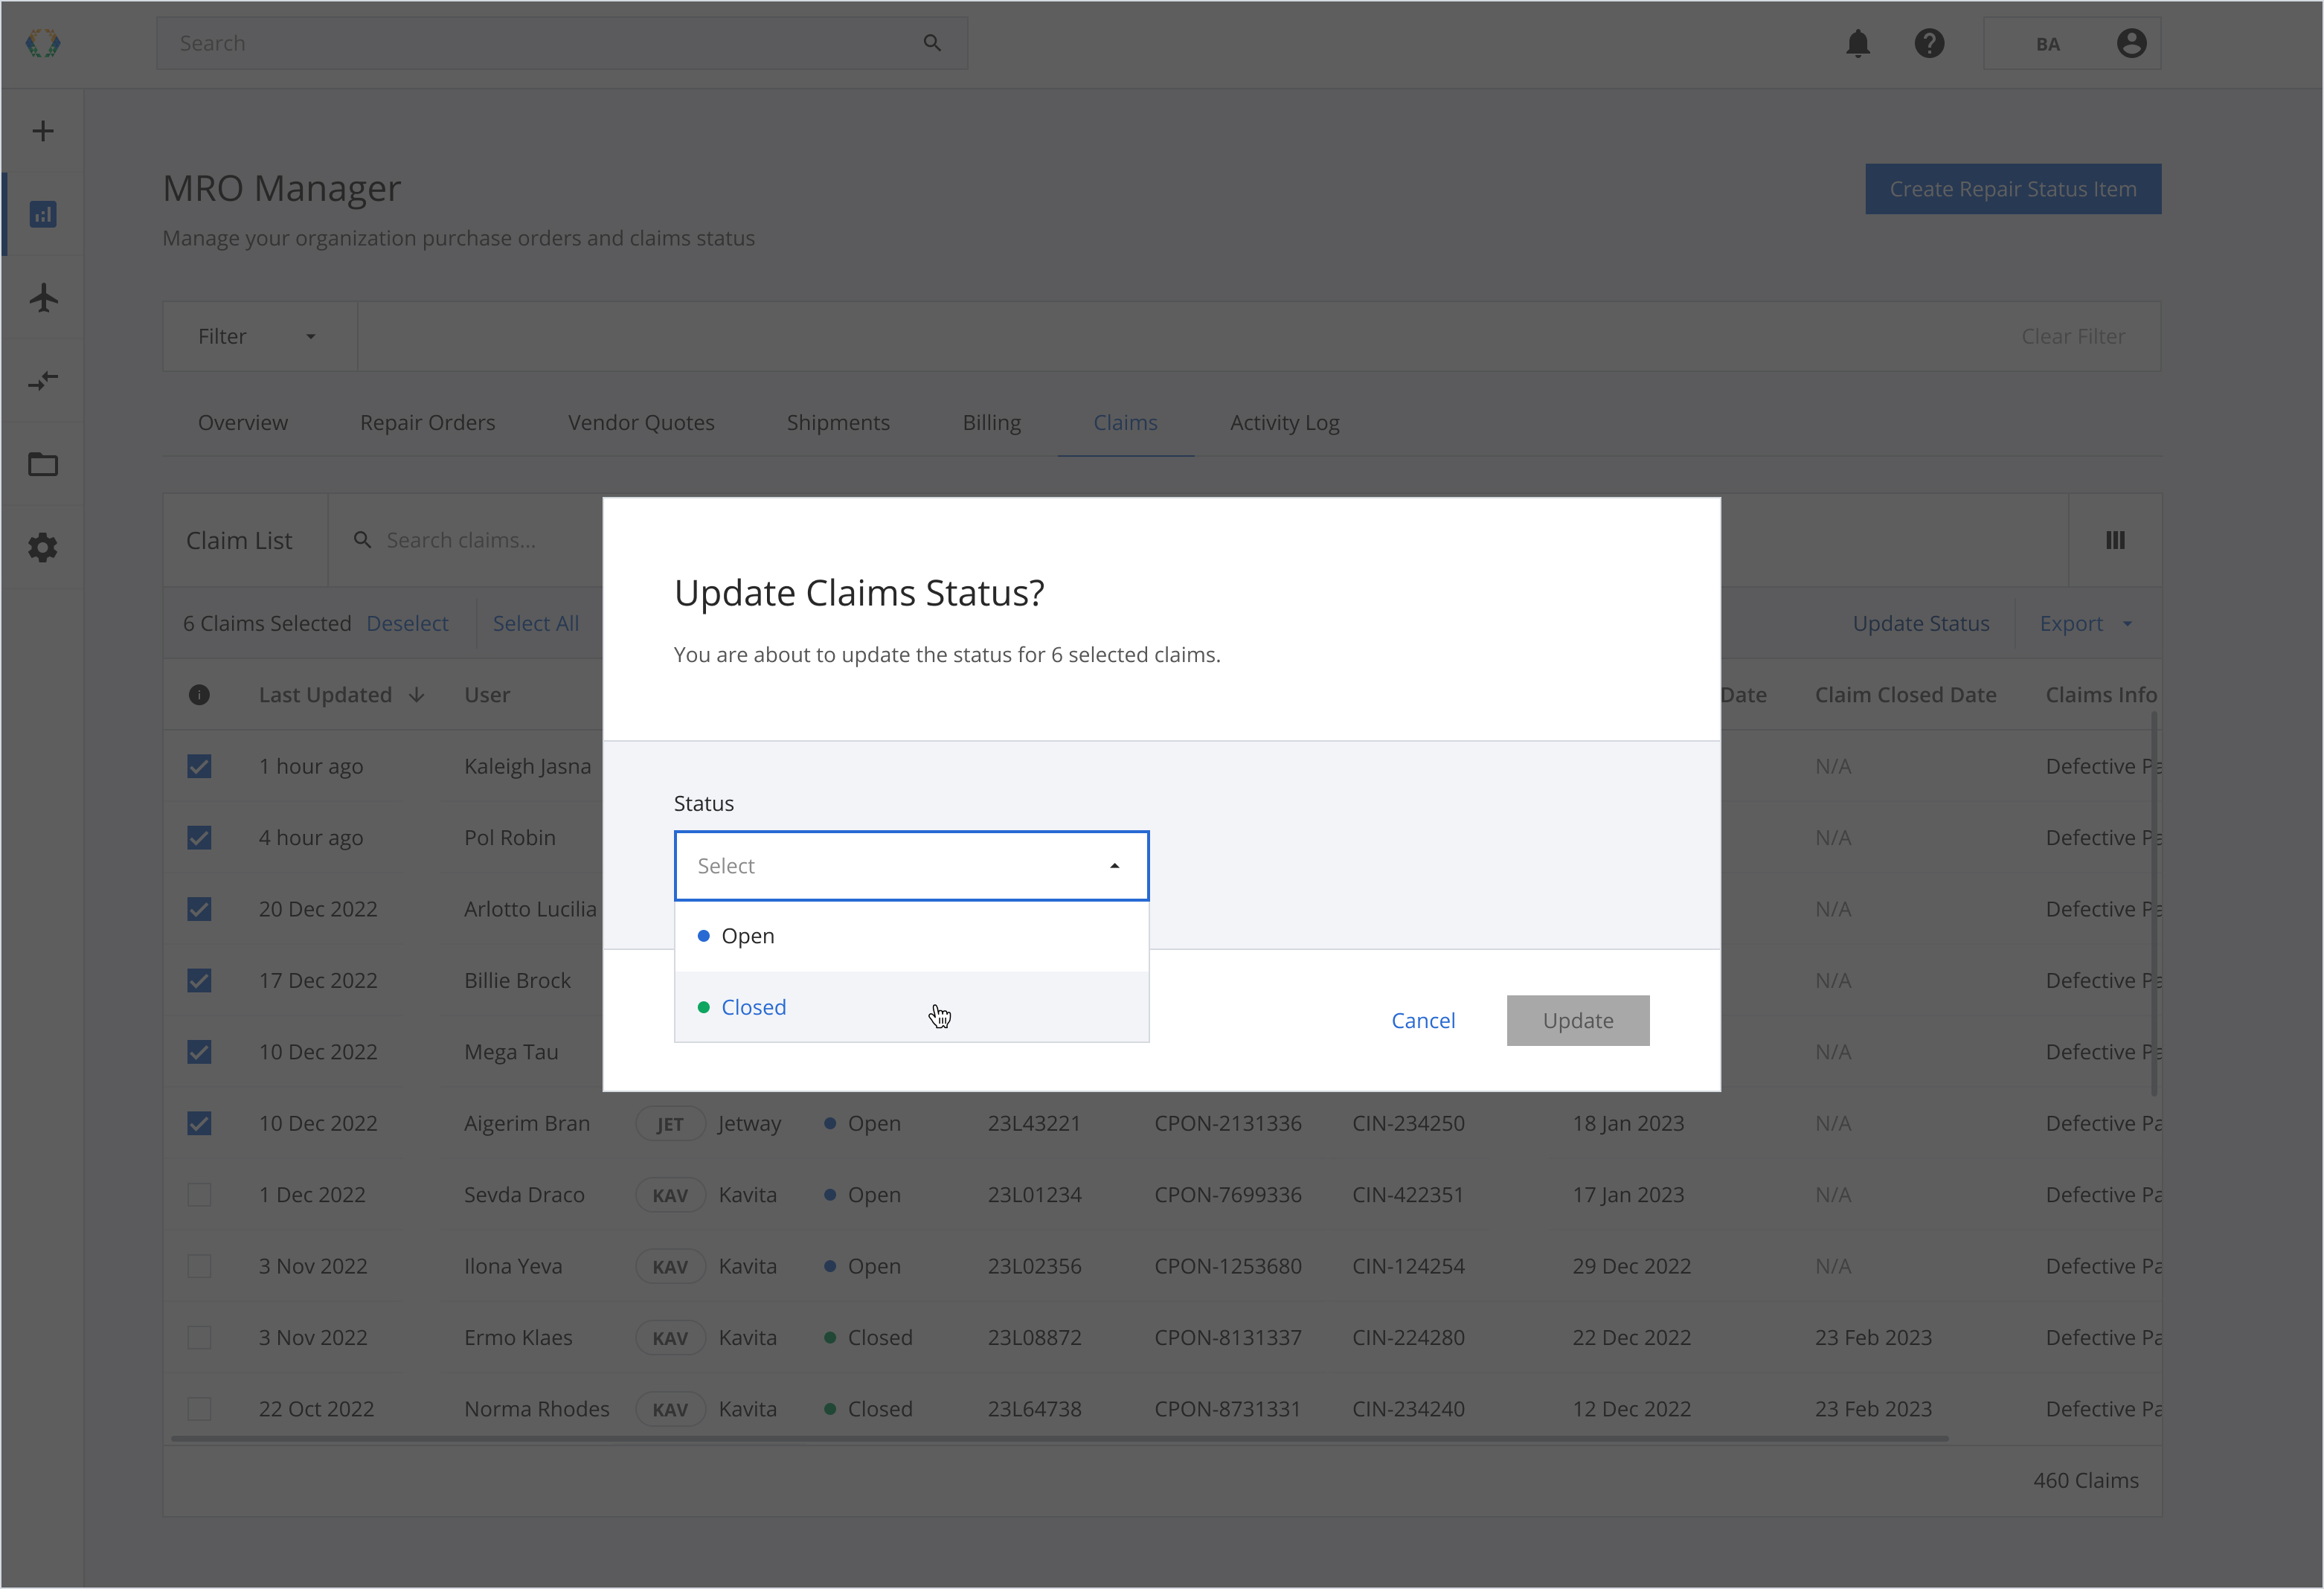
Task: Switch to the Activity Log tab
Action: tap(1285, 423)
